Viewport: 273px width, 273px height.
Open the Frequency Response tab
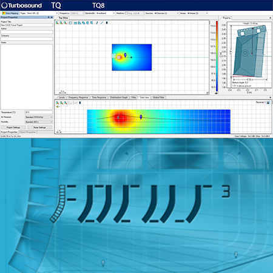(78, 98)
